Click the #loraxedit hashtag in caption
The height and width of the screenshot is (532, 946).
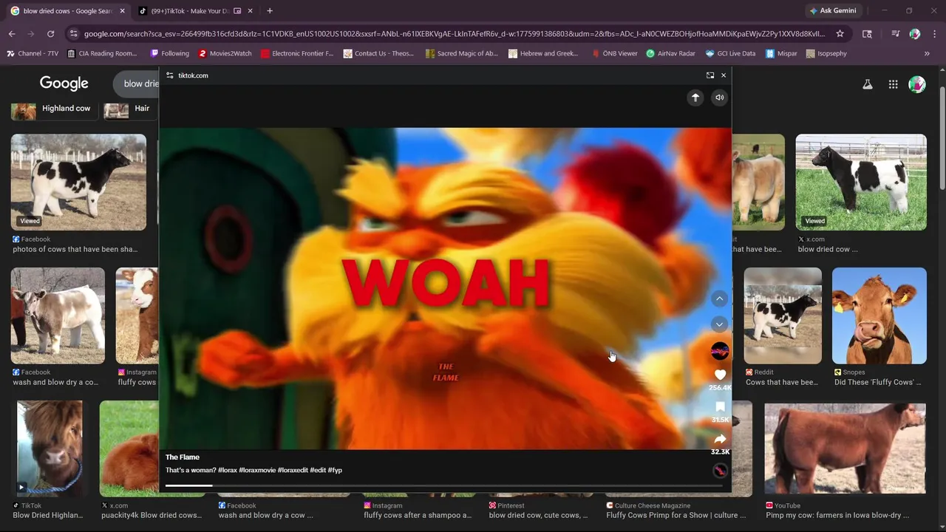[x=293, y=470]
